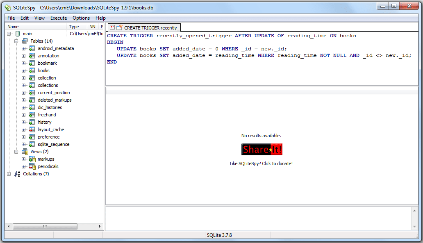Click the Tables folder icon
This screenshot has width=423, height=243.
(25, 41)
